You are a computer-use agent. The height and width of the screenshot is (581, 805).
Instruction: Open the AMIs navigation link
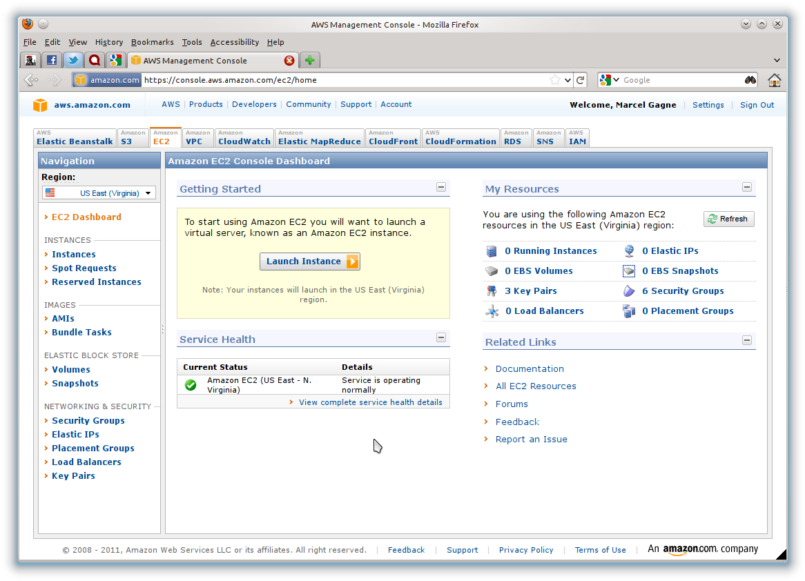point(63,319)
